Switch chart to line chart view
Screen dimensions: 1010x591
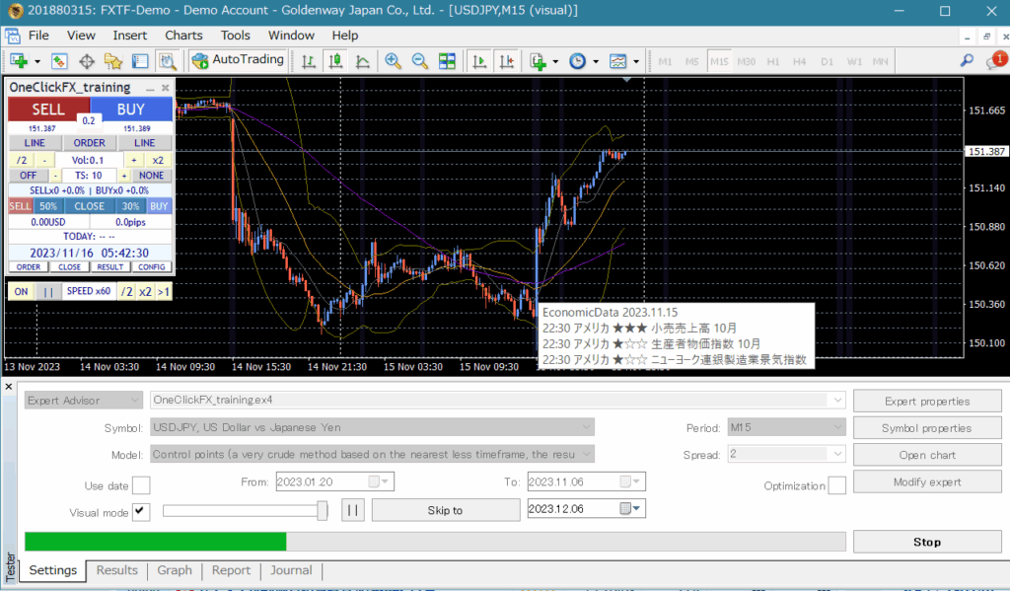tap(362, 61)
